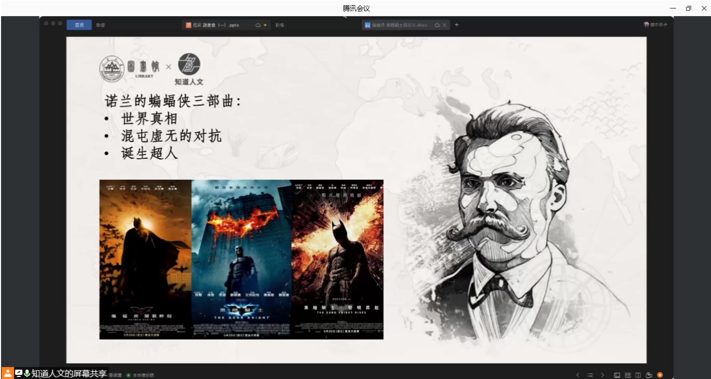Screen dimensions: 711x379
Task: Click The Dark Knight Rises movie poster
Action: pyautogui.click(x=337, y=260)
